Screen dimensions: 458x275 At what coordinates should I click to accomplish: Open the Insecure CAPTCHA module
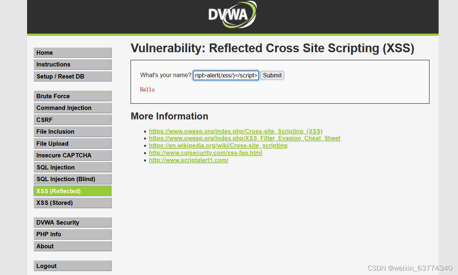pos(72,155)
